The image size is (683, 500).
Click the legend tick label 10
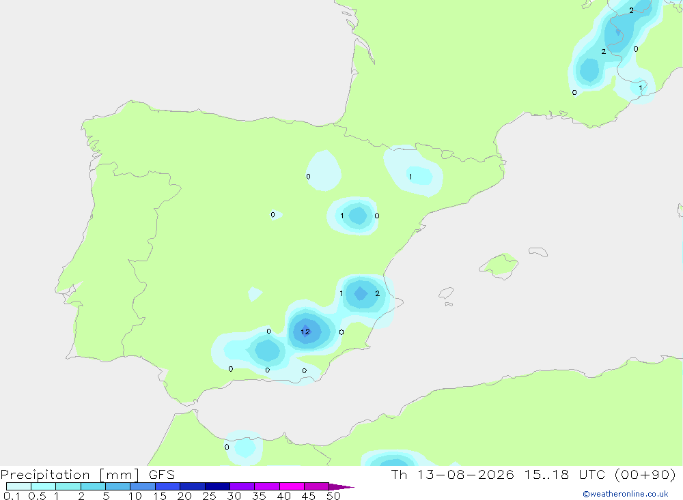(135, 496)
